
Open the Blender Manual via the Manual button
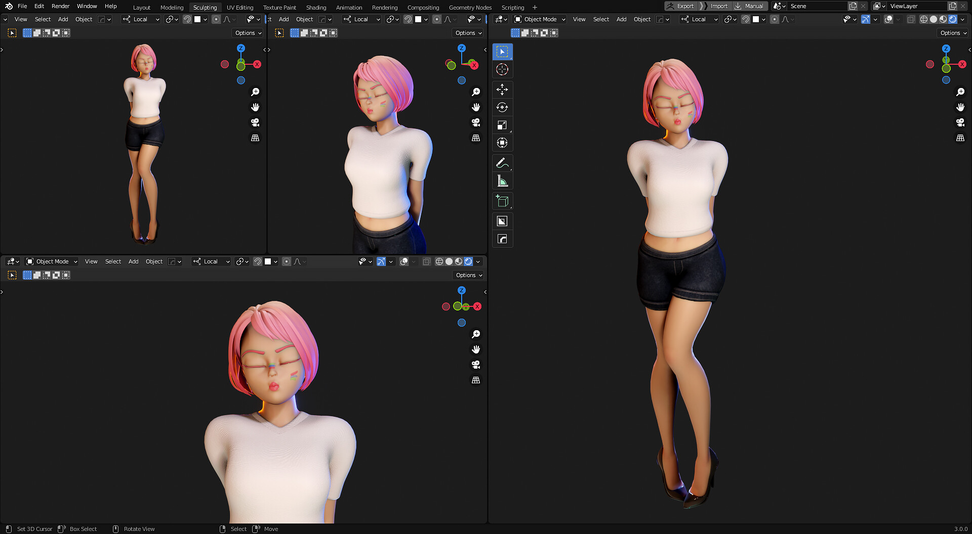[x=754, y=6]
